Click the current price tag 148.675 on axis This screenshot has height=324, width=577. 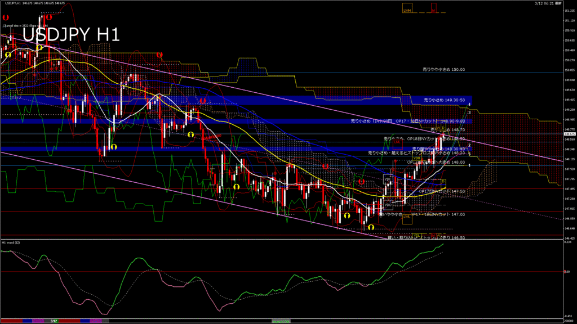coord(569,134)
